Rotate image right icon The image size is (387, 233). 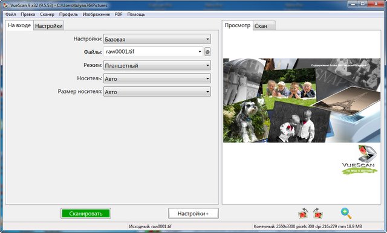pos(318,213)
